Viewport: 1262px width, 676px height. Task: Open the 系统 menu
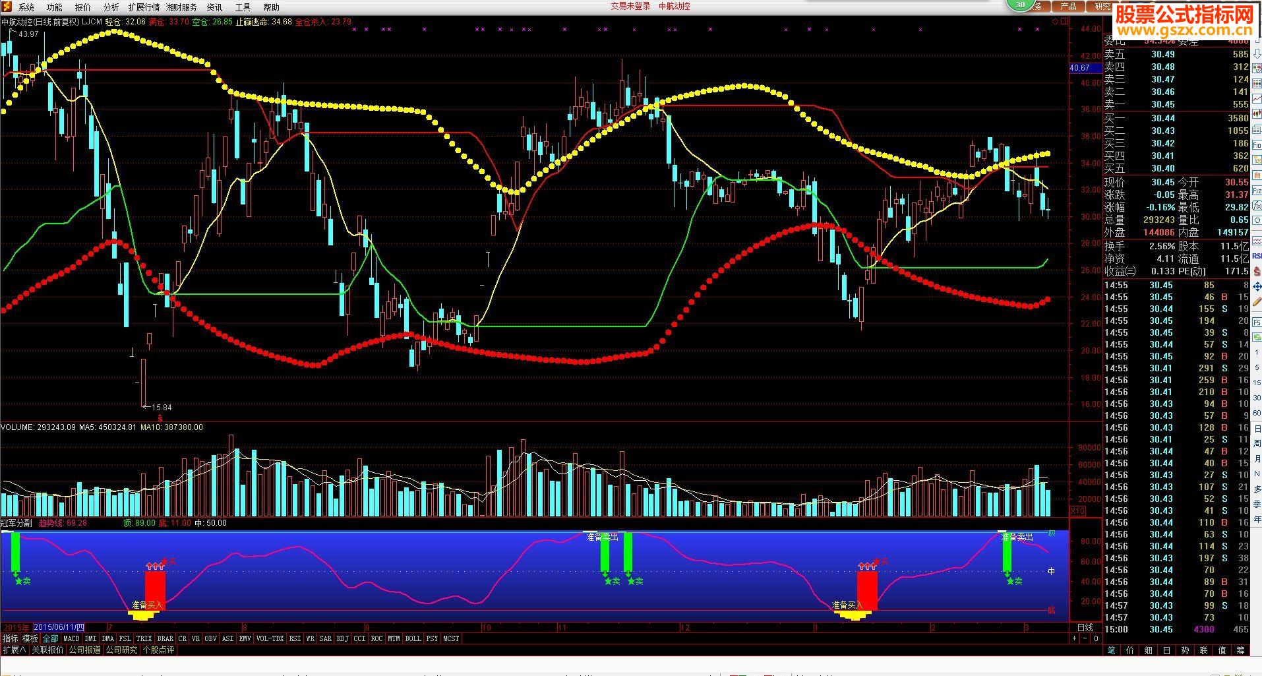(26, 7)
